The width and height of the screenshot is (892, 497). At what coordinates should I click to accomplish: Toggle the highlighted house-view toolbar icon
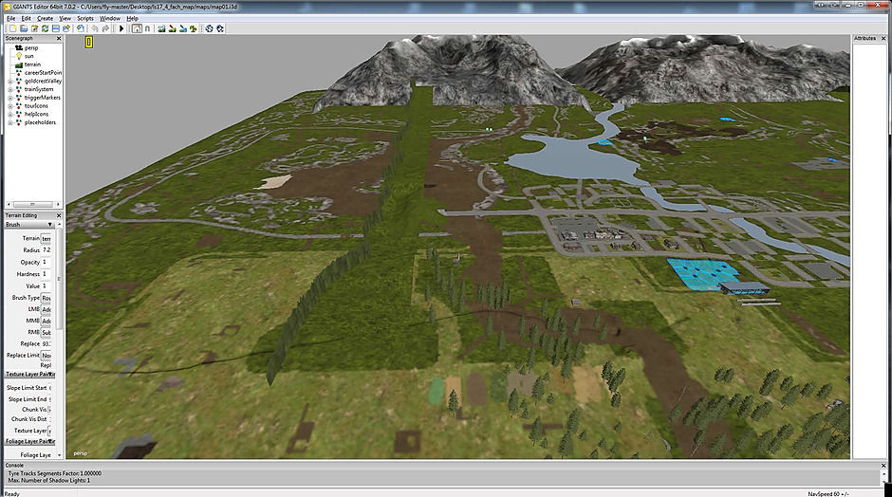pyautogui.click(x=137, y=28)
